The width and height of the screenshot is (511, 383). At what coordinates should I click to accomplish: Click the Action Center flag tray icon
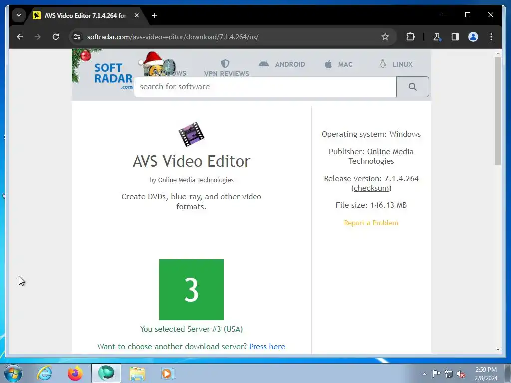436,373
